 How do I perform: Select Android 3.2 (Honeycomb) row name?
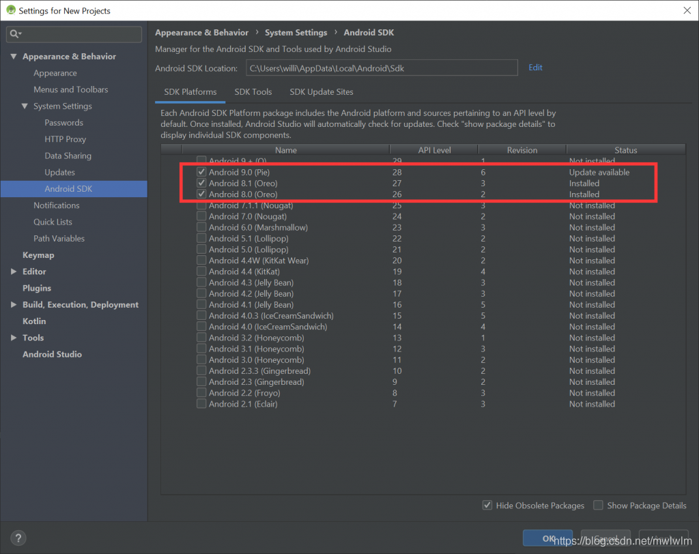tap(257, 338)
